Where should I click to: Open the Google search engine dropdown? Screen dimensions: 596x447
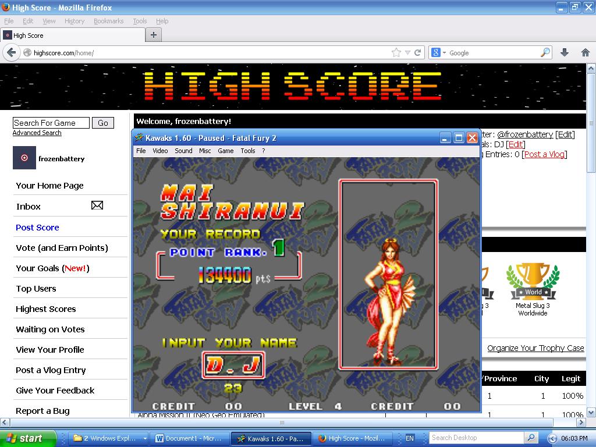coord(444,52)
